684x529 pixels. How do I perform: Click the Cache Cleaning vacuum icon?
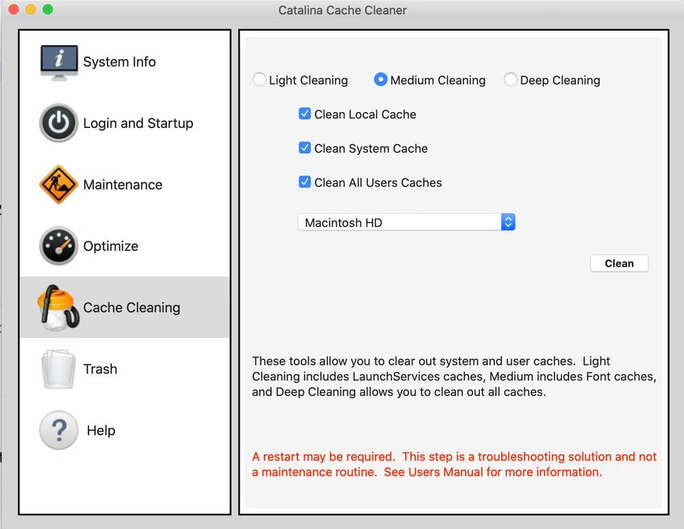tap(58, 307)
